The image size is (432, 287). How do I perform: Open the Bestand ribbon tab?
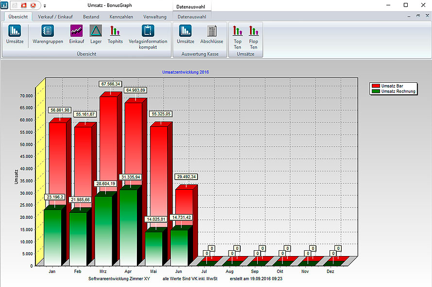pos(91,17)
